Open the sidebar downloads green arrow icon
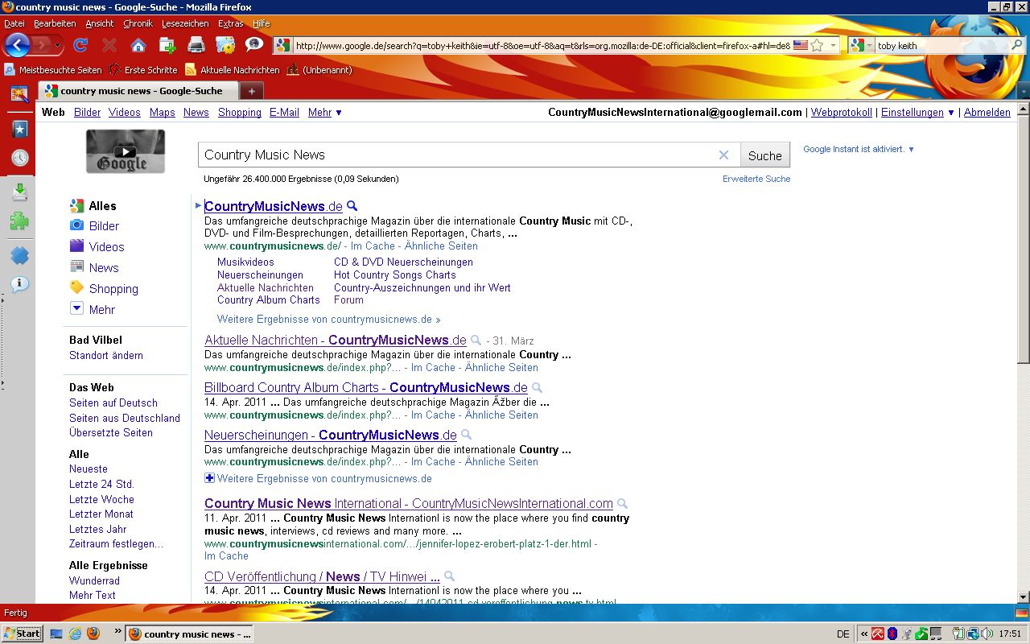1030x644 pixels. [x=19, y=192]
